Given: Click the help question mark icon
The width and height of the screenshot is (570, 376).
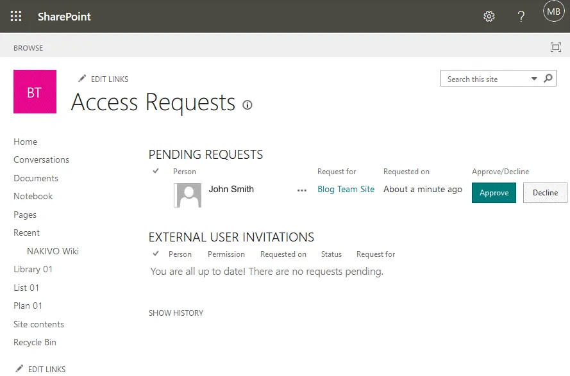Looking at the screenshot, I should coord(521,17).
